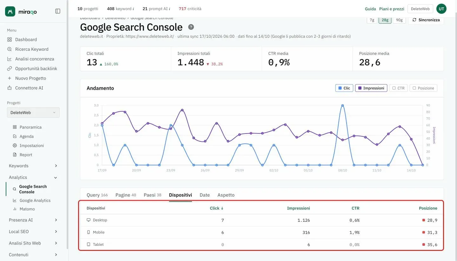Click the Nuovo Progetto plus icon
457x261 pixels.
[x=9, y=78]
